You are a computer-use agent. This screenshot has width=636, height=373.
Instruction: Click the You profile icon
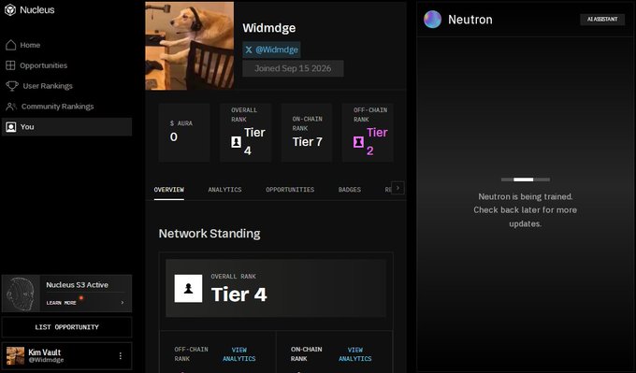click(x=11, y=127)
